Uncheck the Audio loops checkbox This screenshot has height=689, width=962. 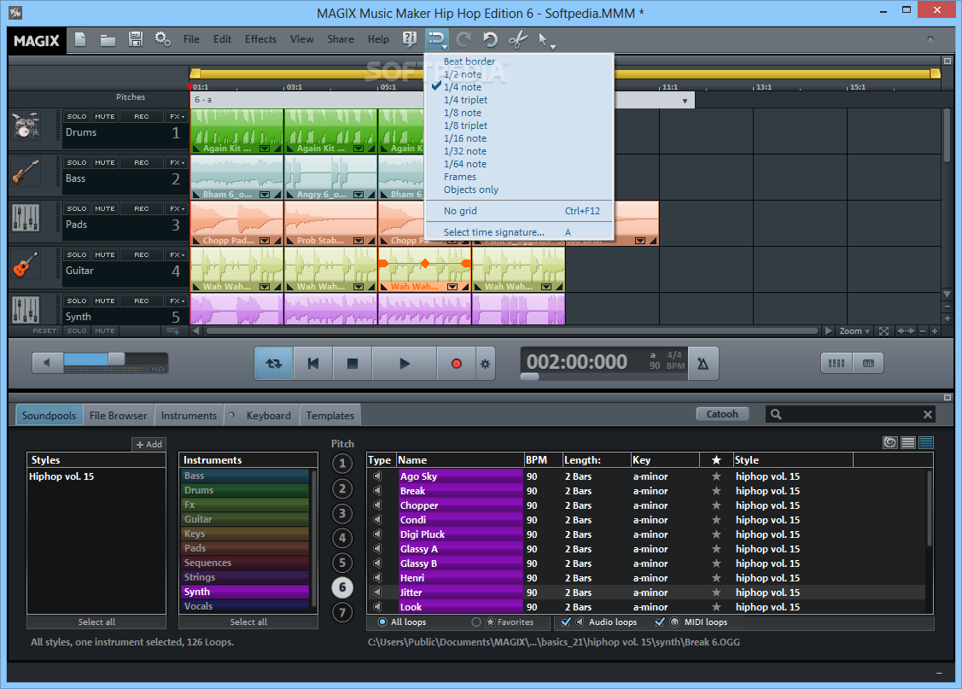[566, 622]
